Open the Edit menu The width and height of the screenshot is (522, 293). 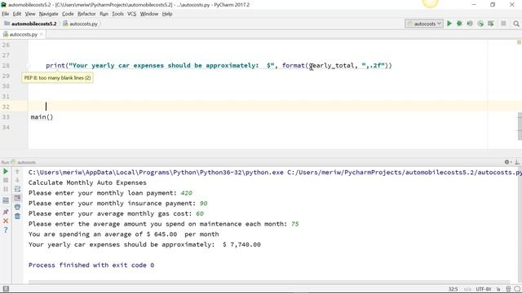(17, 14)
